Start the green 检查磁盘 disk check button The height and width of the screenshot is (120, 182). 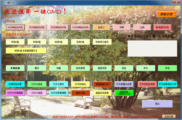[124, 93]
